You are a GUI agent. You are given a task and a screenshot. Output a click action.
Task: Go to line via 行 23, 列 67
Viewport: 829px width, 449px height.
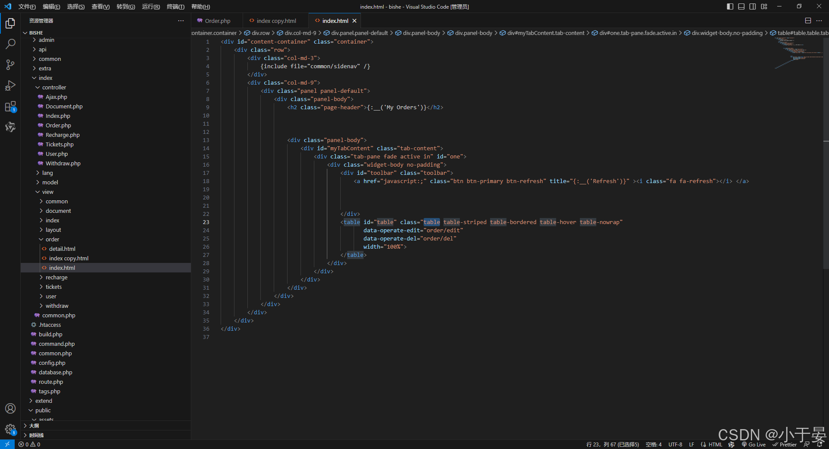tap(612, 444)
